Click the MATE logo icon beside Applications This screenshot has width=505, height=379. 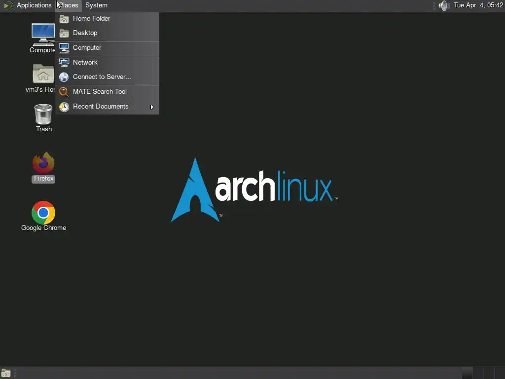pyautogui.click(x=8, y=5)
